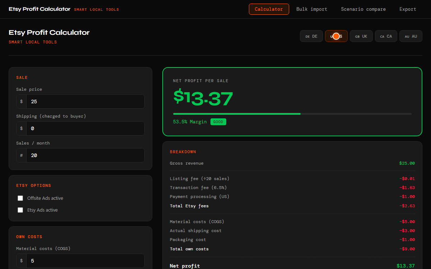Click the Listing fee (÷20 sales) row

292,179
